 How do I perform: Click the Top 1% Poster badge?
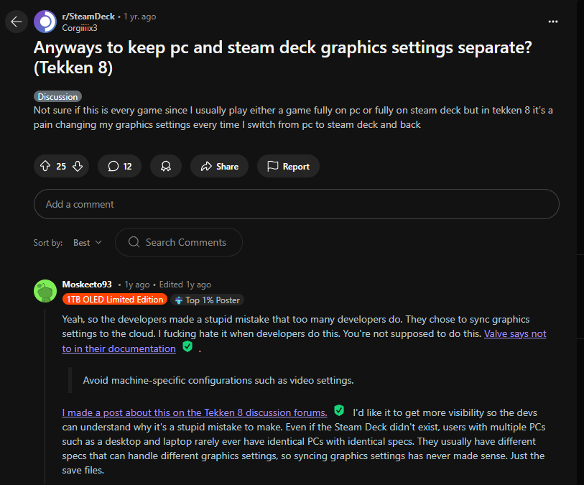(208, 300)
